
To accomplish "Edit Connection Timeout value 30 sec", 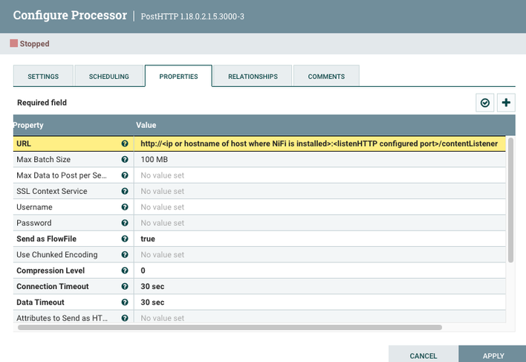I will [319, 286].
